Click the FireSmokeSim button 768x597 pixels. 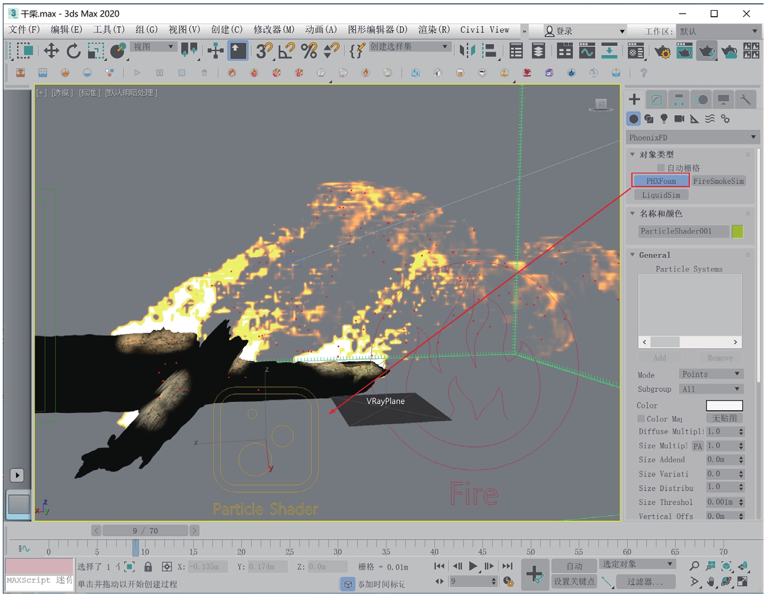click(x=718, y=181)
